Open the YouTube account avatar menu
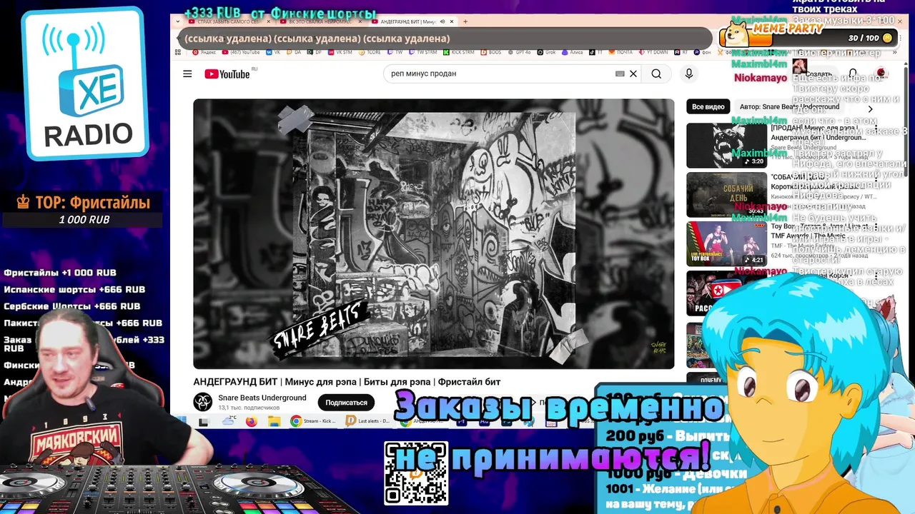The width and height of the screenshot is (915, 514). [x=881, y=74]
